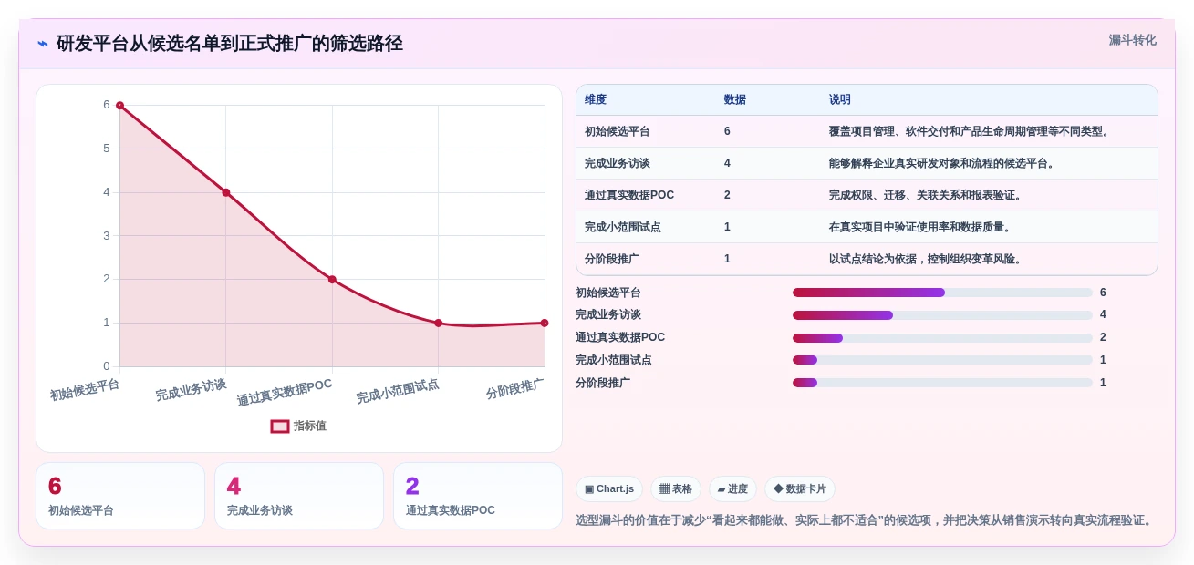Click the 数据 column header
Screen dimensions: 1194x565
tap(735, 99)
